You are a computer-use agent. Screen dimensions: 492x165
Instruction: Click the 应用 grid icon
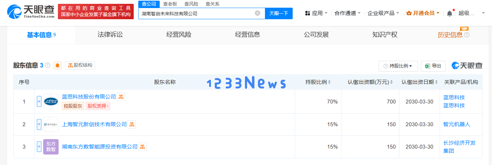308,13
